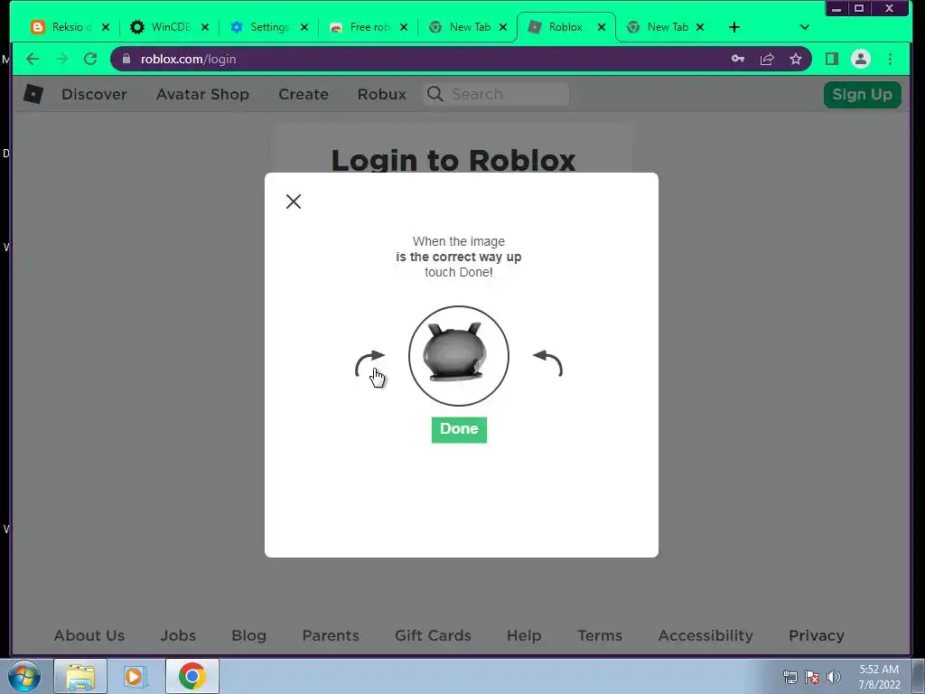Open File Explorer from the taskbar
925x694 pixels.
80,676
